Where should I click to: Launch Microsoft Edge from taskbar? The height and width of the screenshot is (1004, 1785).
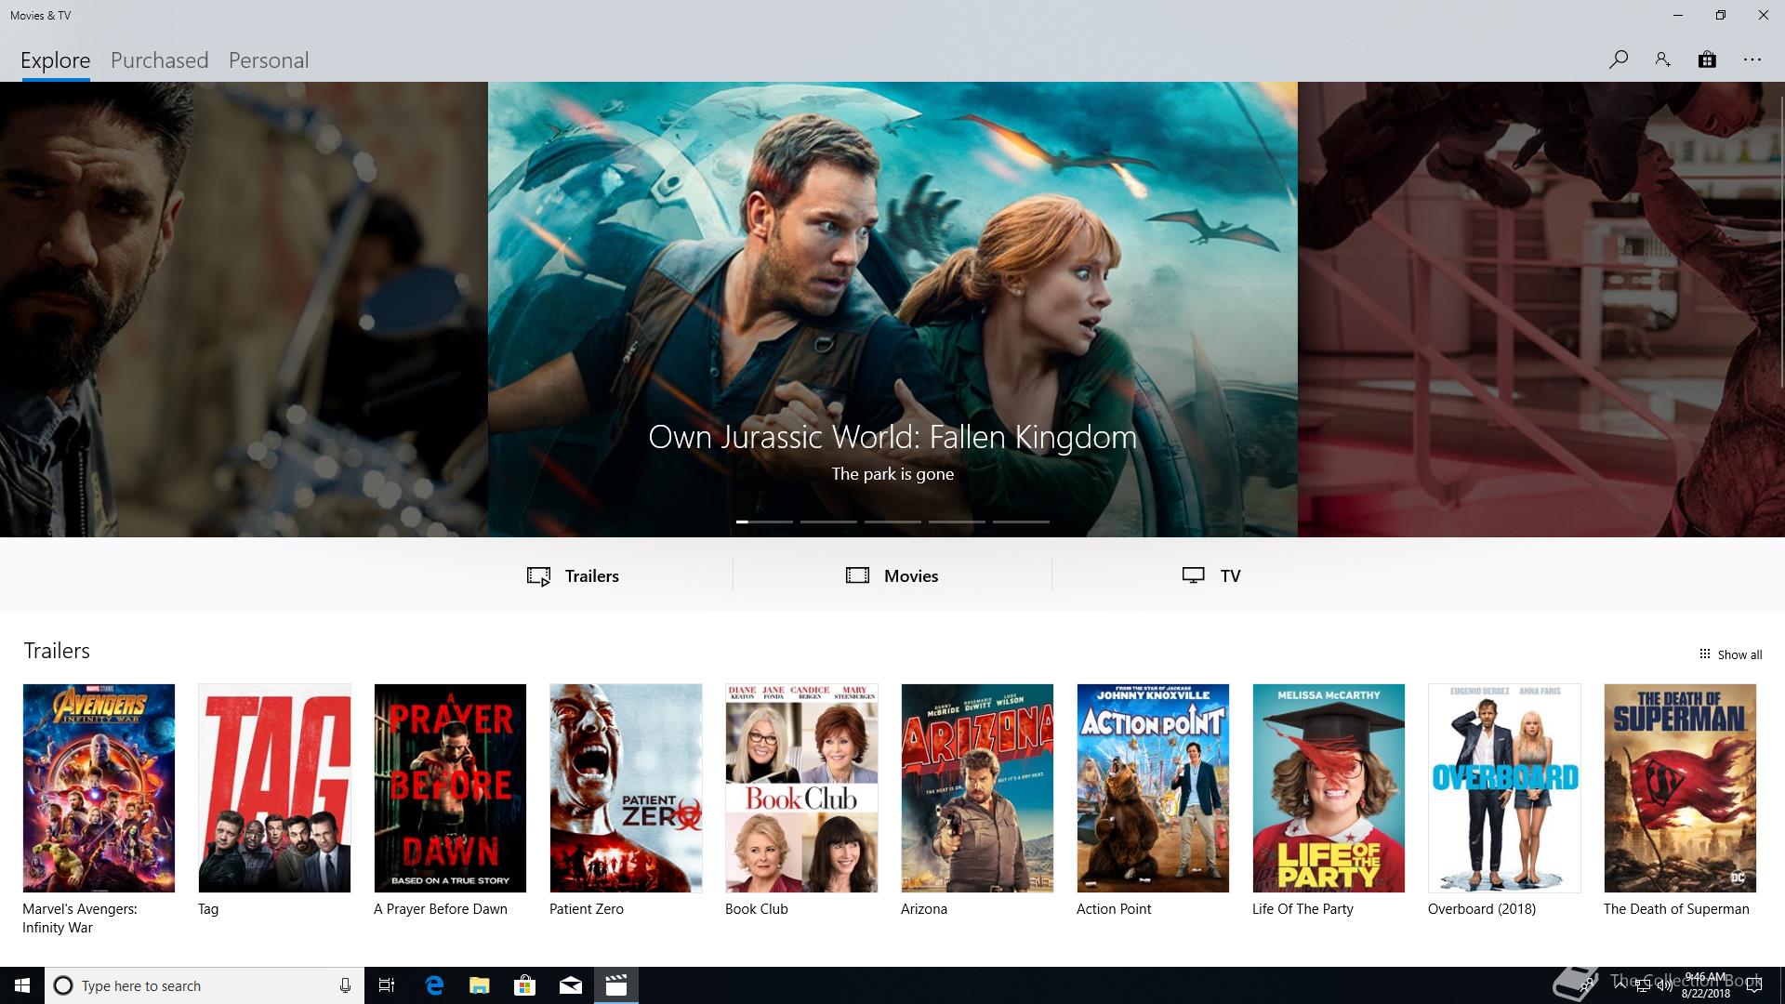click(434, 985)
